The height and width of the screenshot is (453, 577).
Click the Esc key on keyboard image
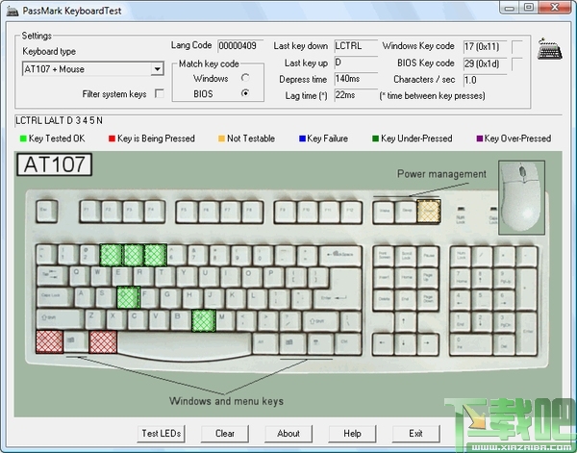click(47, 212)
